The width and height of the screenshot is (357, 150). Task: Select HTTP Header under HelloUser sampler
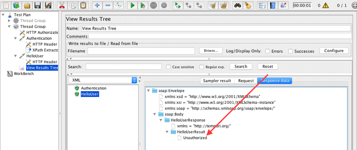pyautogui.click(x=45, y=62)
